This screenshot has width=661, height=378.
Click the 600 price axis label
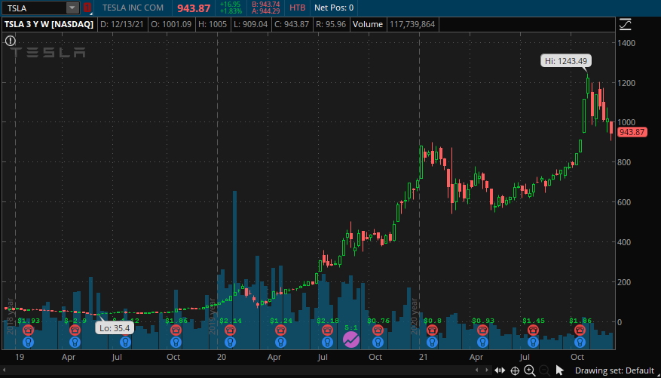tap(626, 202)
